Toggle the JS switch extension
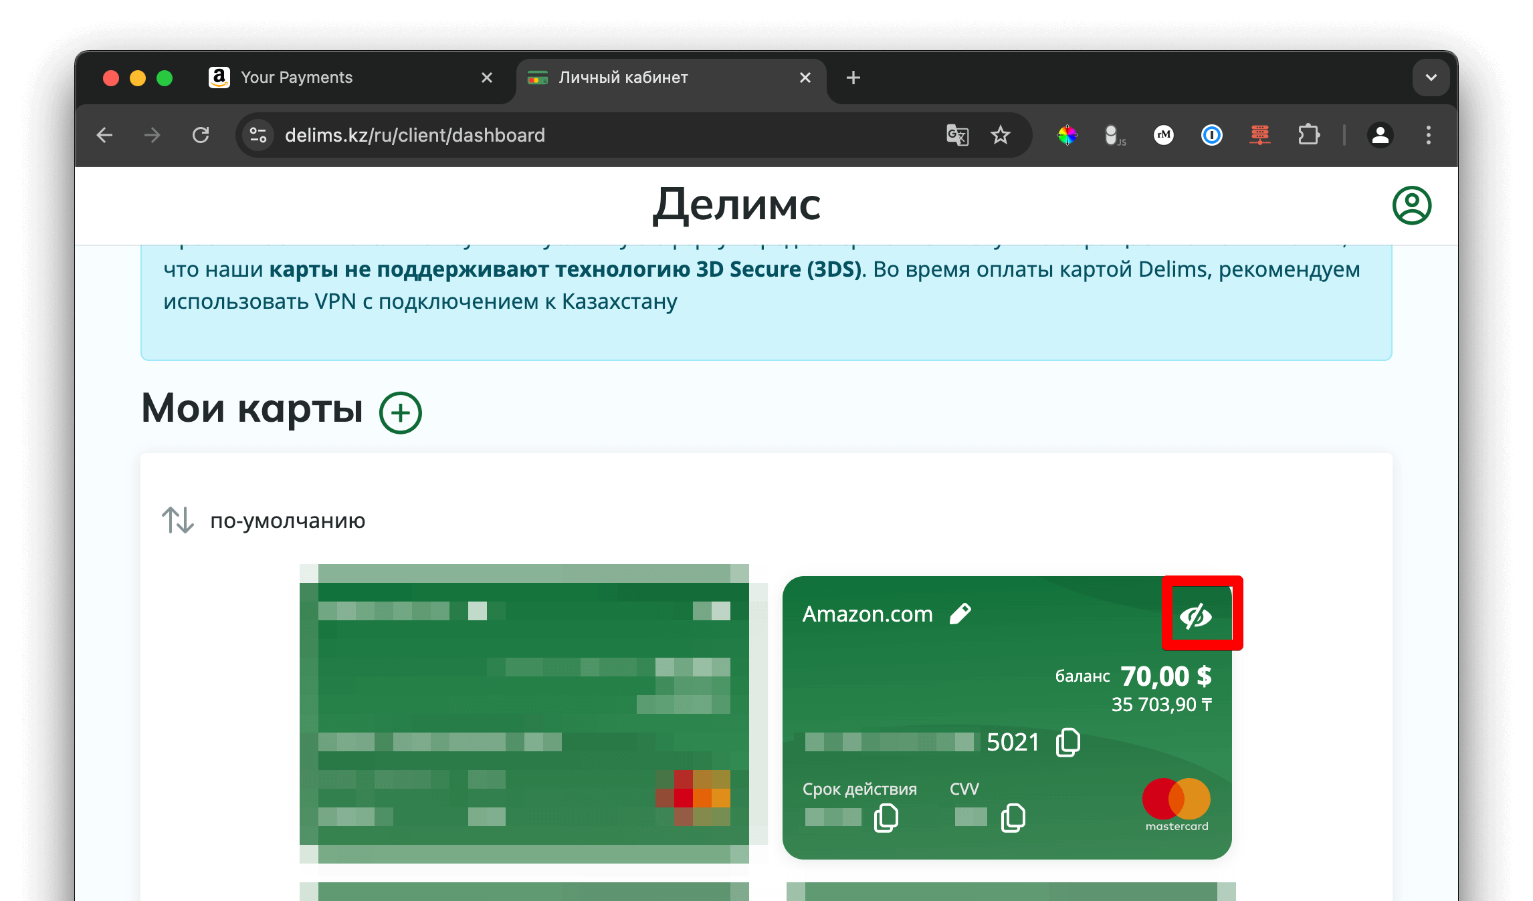Screen dimensions: 1533x901 click(x=1114, y=135)
